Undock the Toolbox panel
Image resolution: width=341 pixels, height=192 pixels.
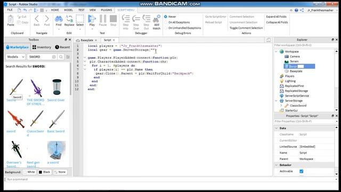[x=66, y=39]
